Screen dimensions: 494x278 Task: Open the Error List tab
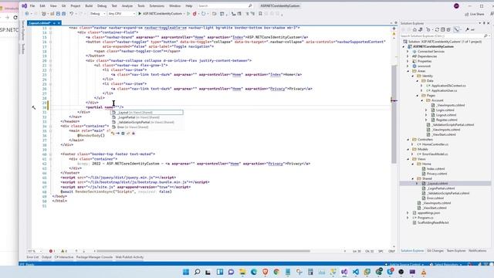[32, 257]
